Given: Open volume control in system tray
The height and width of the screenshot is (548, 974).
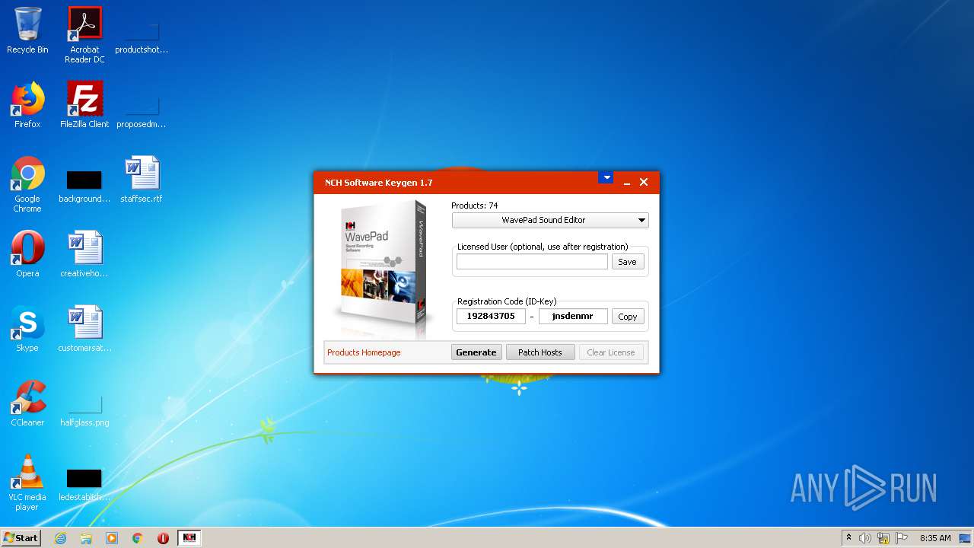Looking at the screenshot, I should 865,538.
